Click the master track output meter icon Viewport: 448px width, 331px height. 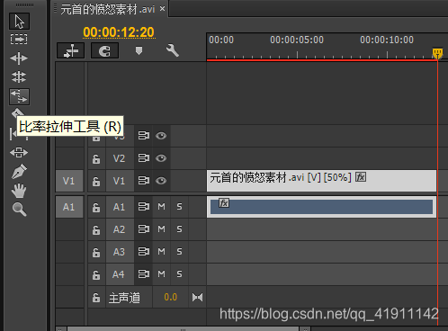point(197,297)
